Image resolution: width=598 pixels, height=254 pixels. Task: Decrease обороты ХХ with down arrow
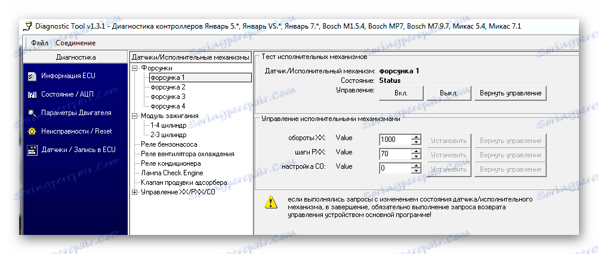416,143
